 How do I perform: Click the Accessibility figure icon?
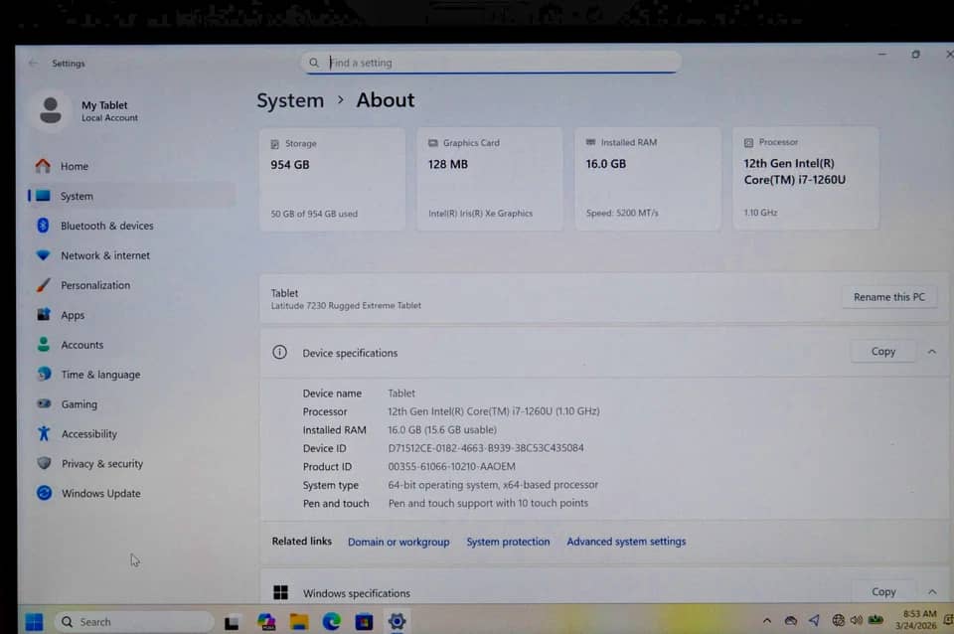[44, 433]
